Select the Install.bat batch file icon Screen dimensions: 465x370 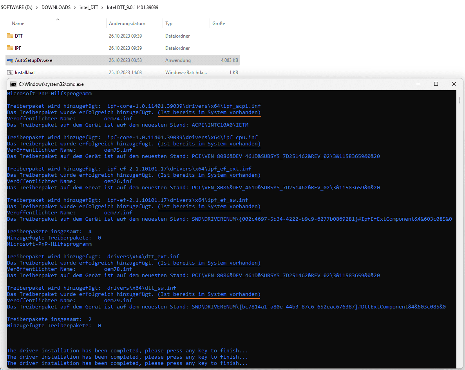pos(10,73)
